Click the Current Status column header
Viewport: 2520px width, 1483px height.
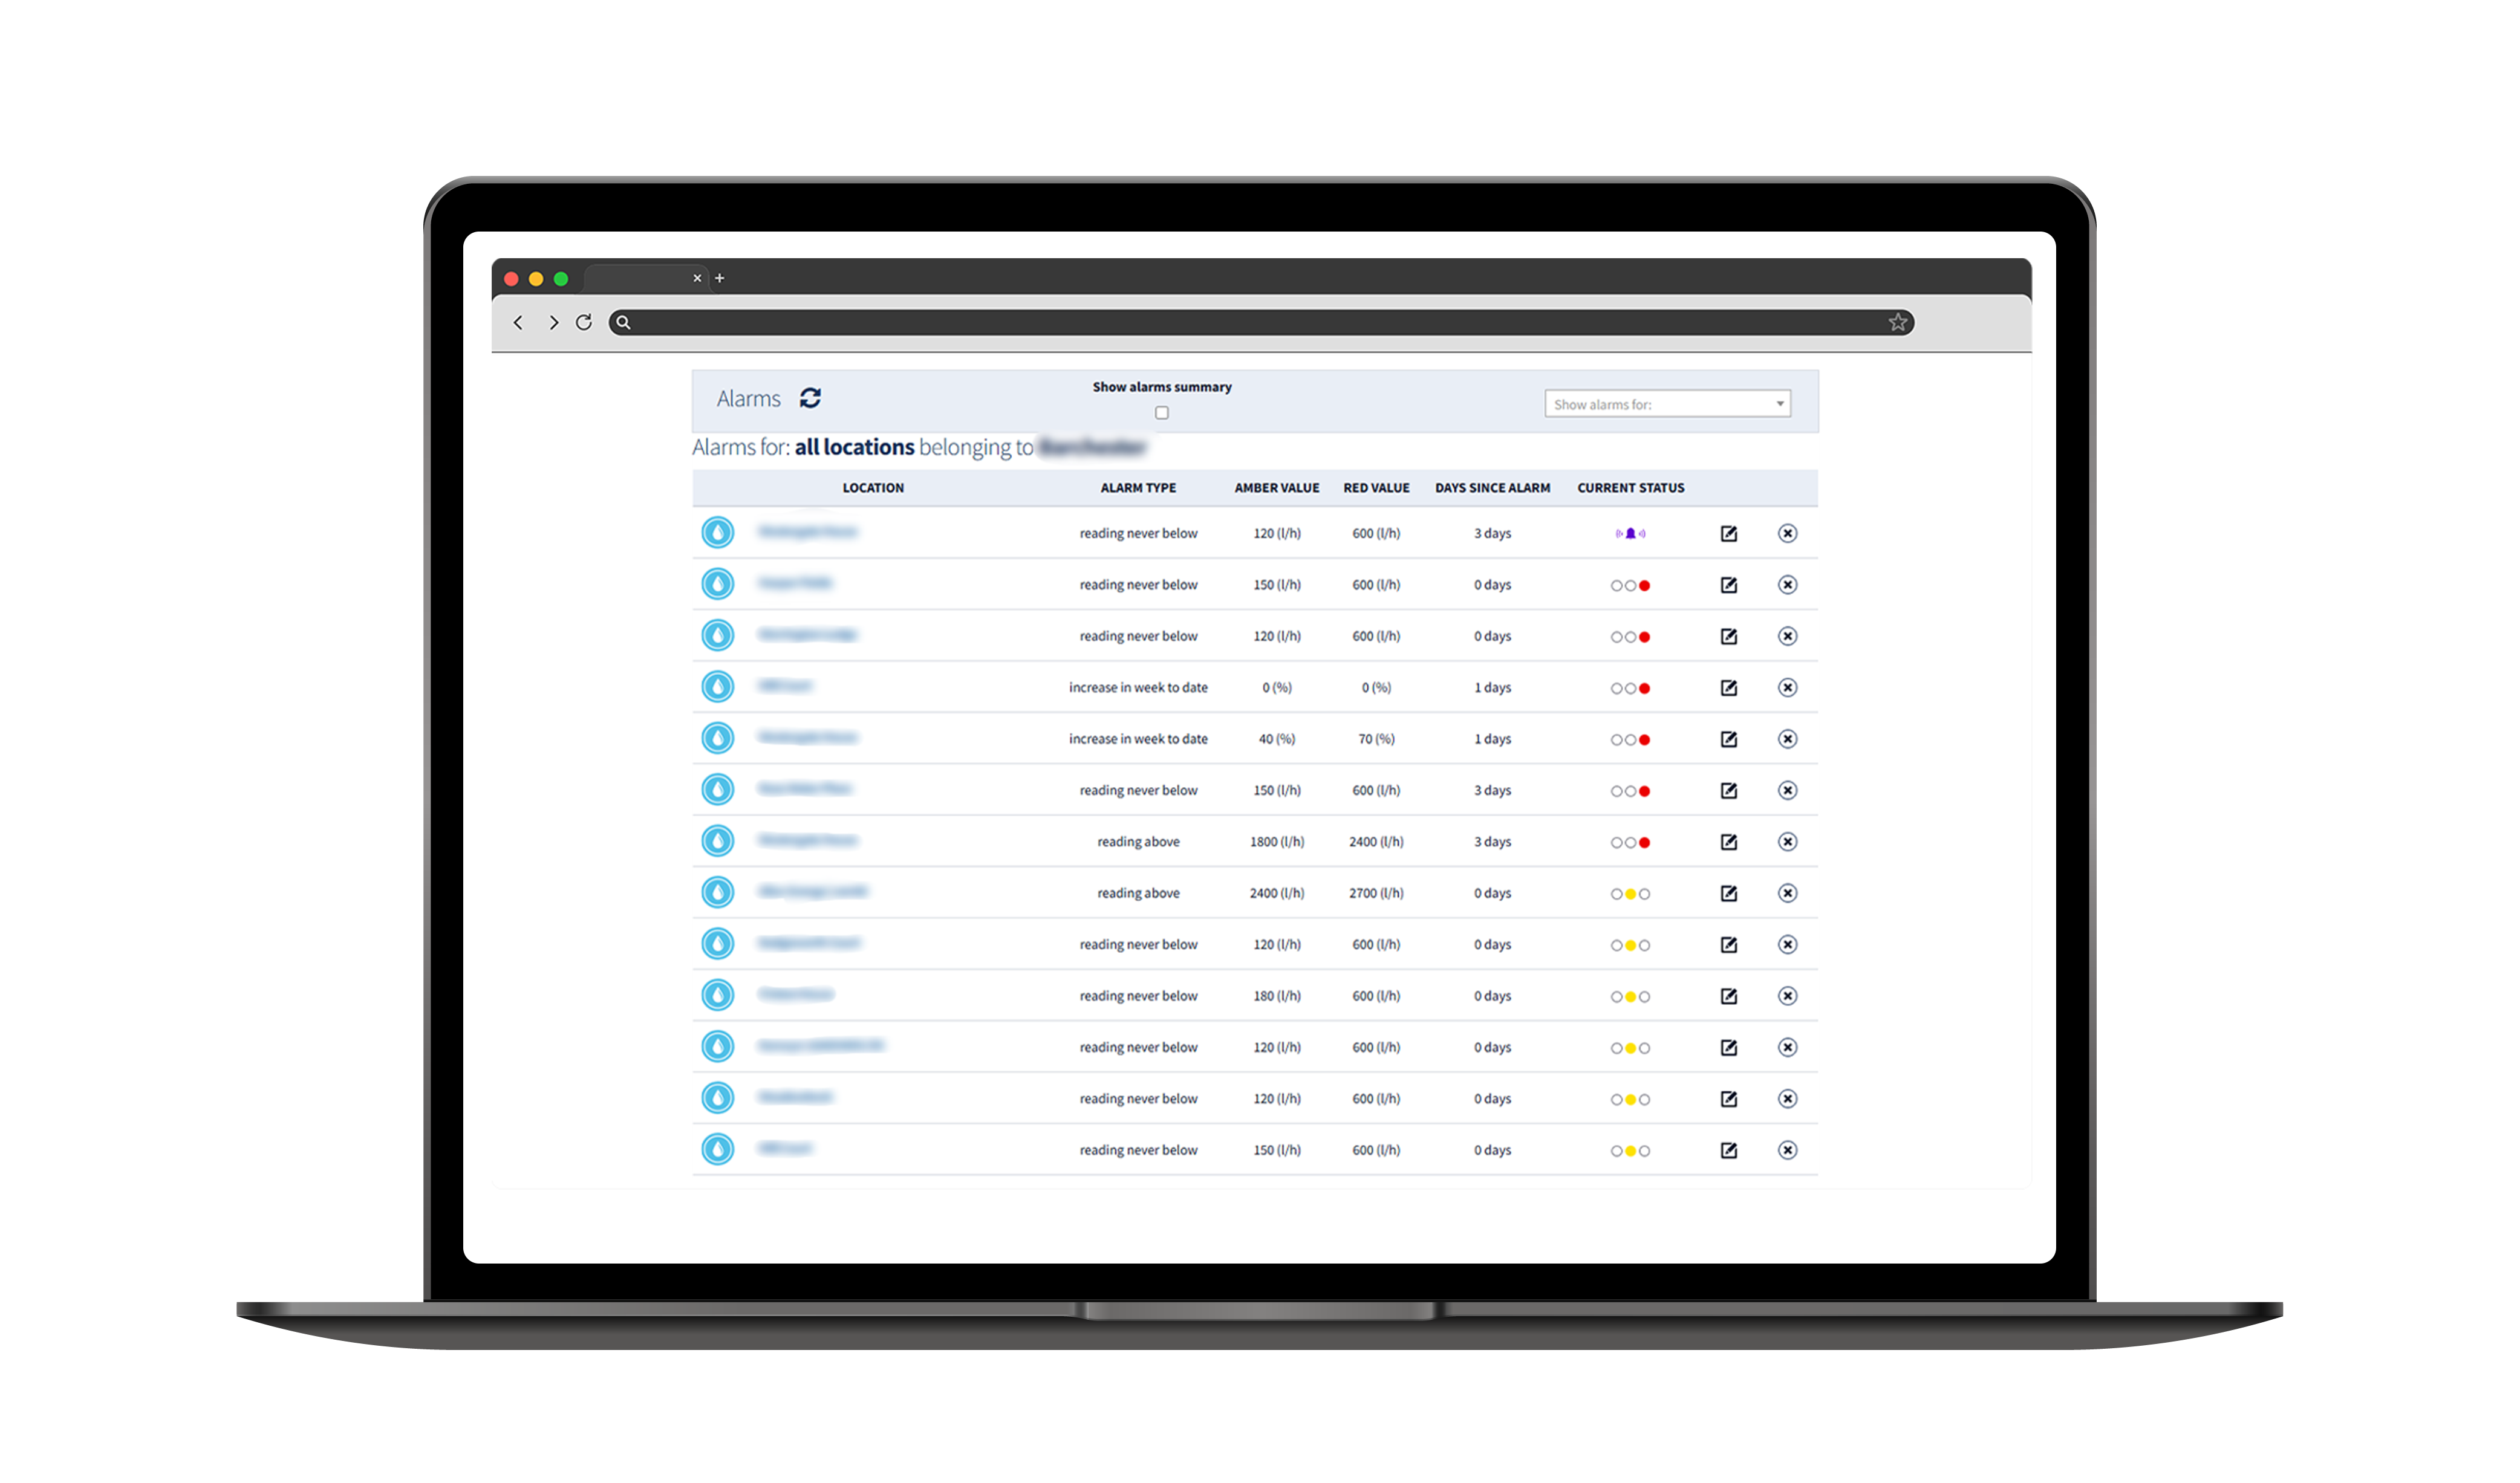click(1630, 488)
